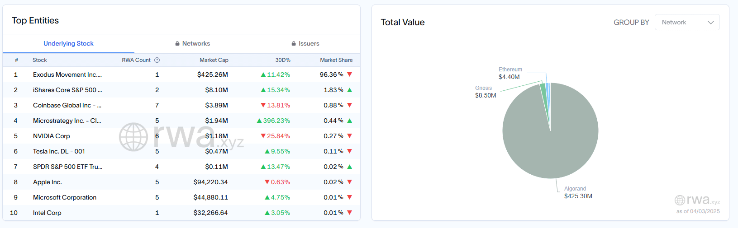Click the lock icon beside Networks tab
This screenshot has height=228, width=738.
[x=177, y=44]
